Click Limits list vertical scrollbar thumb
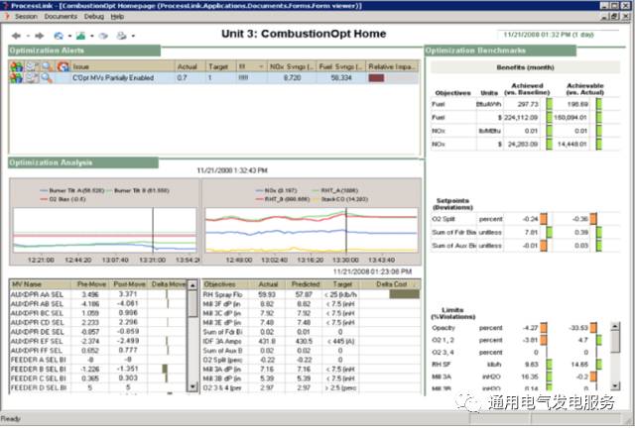 click(x=615, y=342)
